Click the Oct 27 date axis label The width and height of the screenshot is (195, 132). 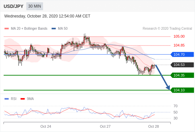(105, 126)
